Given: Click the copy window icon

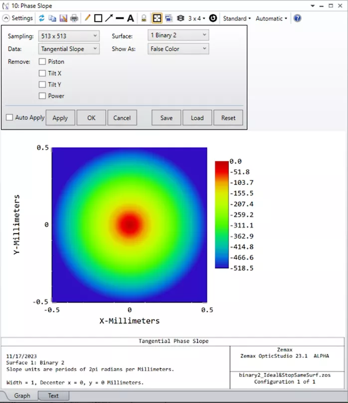Looking at the screenshot, I should [x=52, y=18].
